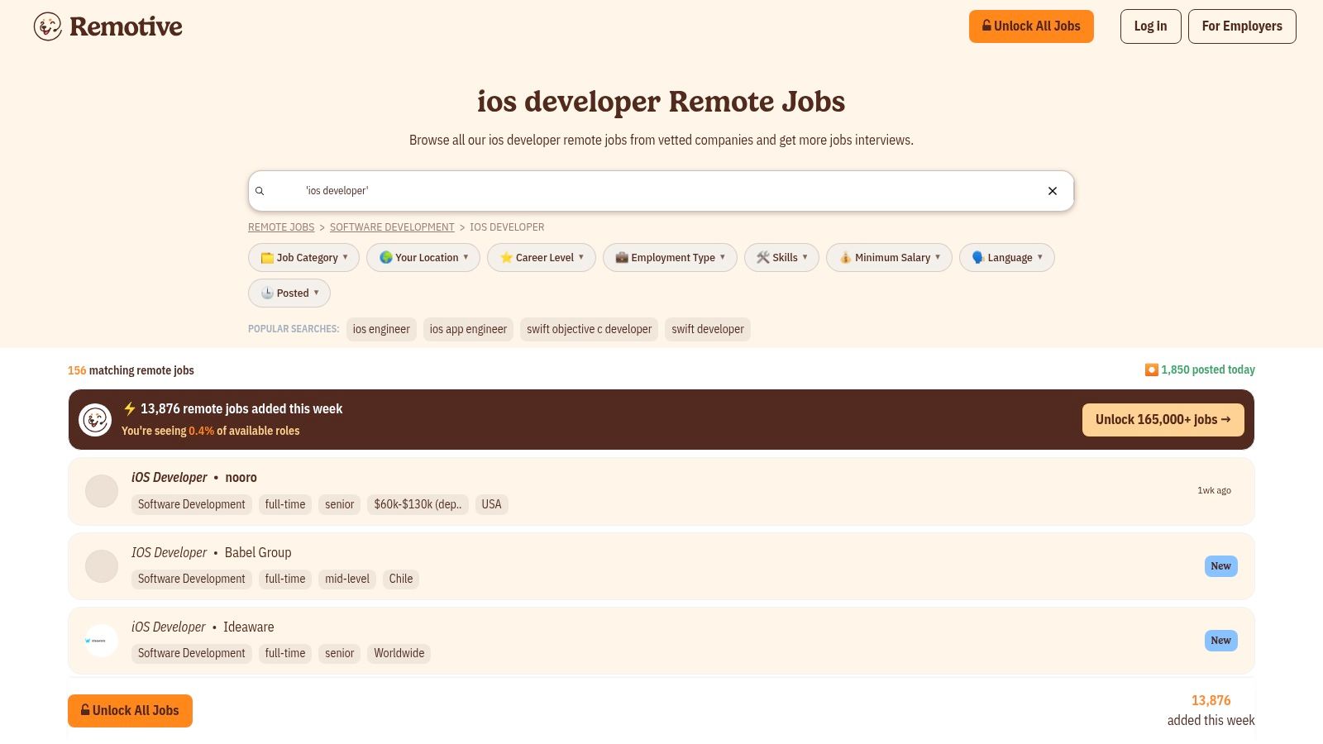Select the 'swift developer' popular search
Viewport: 1323px width, 744px height.
point(708,329)
